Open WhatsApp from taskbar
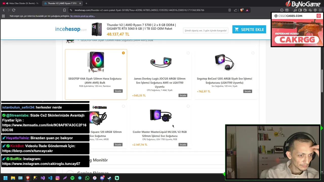 (87, 178)
